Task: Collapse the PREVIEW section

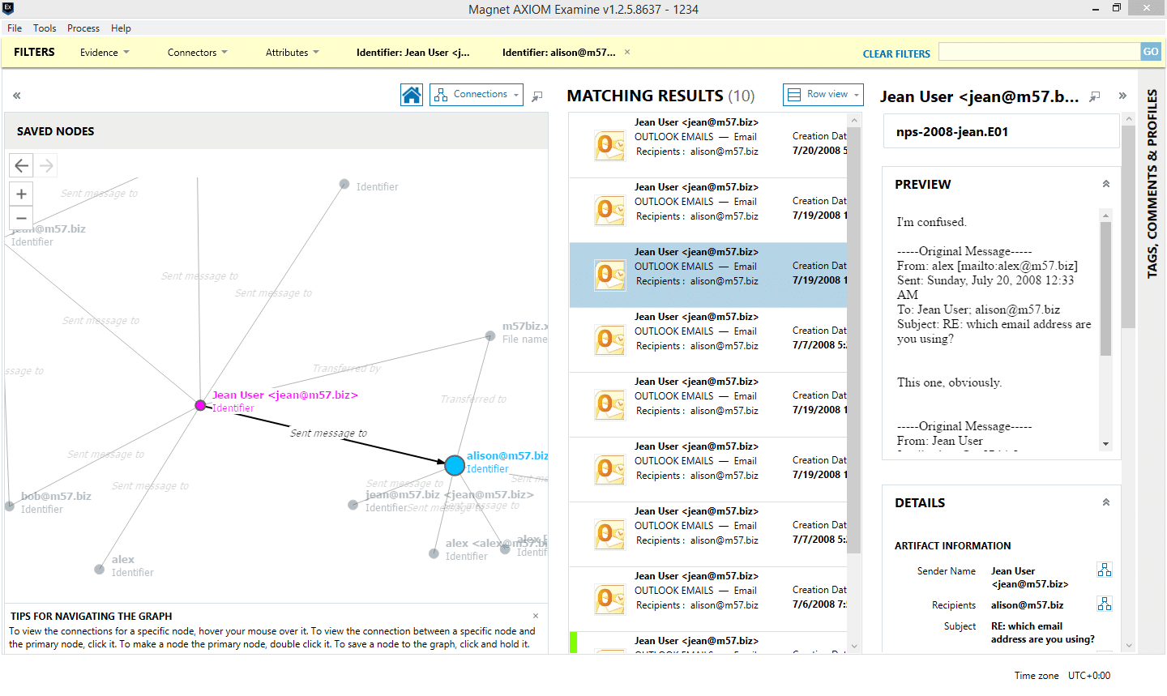Action: tap(1106, 184)
